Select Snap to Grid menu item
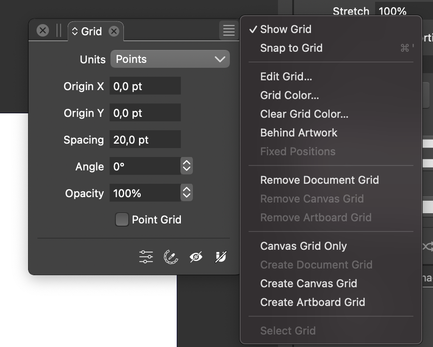Viewport: 433px width, 347px height. (x=291, y=48)
